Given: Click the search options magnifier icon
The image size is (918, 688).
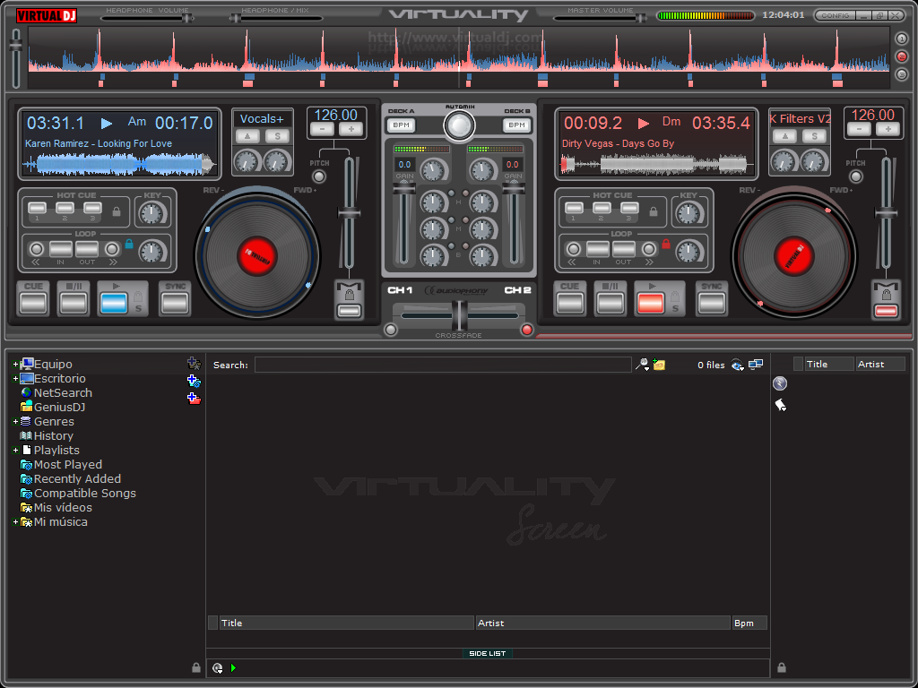Looking at the screenshot, I should (x=642, y=365).
